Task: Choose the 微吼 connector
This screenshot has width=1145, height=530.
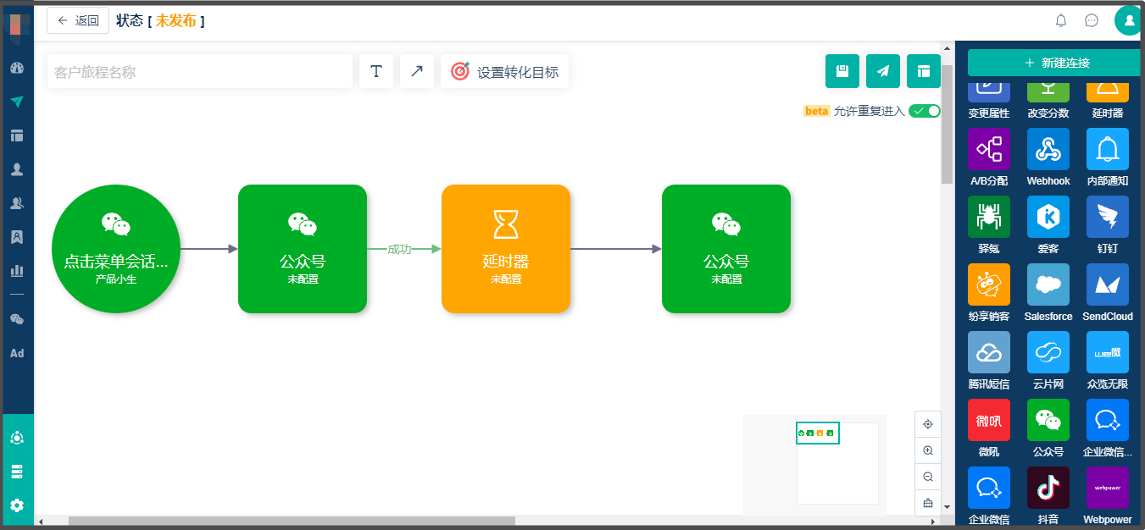Action: click(x=989, y=428)
